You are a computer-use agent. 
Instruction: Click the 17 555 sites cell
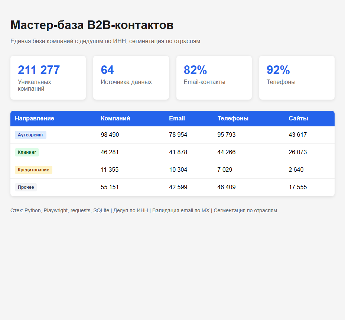(298, 187)
